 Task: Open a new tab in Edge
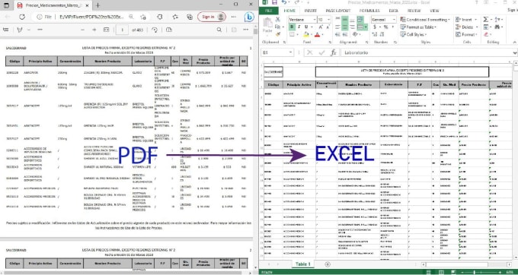click(x=98, y=5)
